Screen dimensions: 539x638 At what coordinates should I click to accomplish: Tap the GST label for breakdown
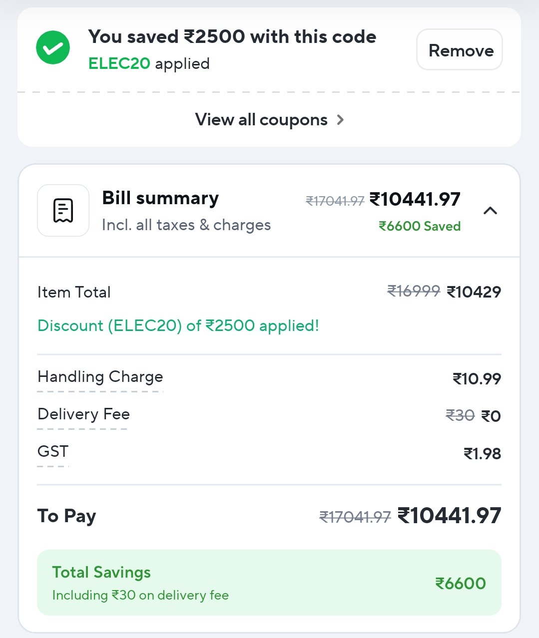53,451
